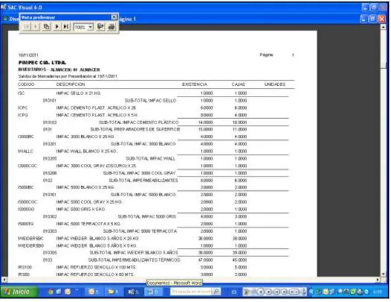Open the go-to-page button in preview toolbar
This screenshot has width=391, height=302.
coord(46,26)
